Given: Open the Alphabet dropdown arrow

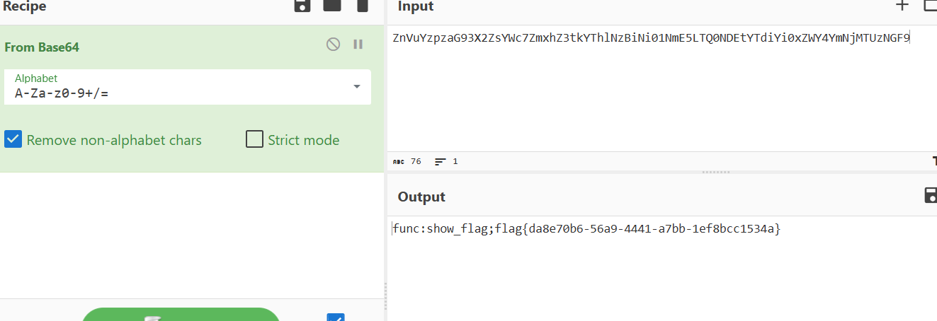Looking at the screenshot, I should tap(356, 87).
